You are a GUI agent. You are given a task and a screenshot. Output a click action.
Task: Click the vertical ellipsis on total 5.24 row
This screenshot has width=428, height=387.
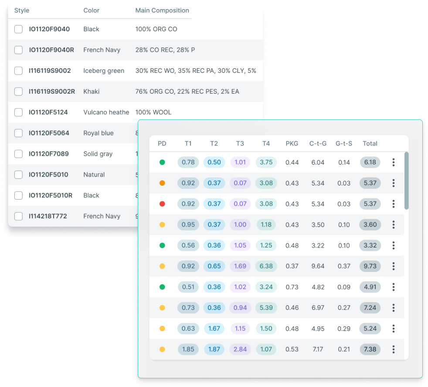tap(393, 329)
